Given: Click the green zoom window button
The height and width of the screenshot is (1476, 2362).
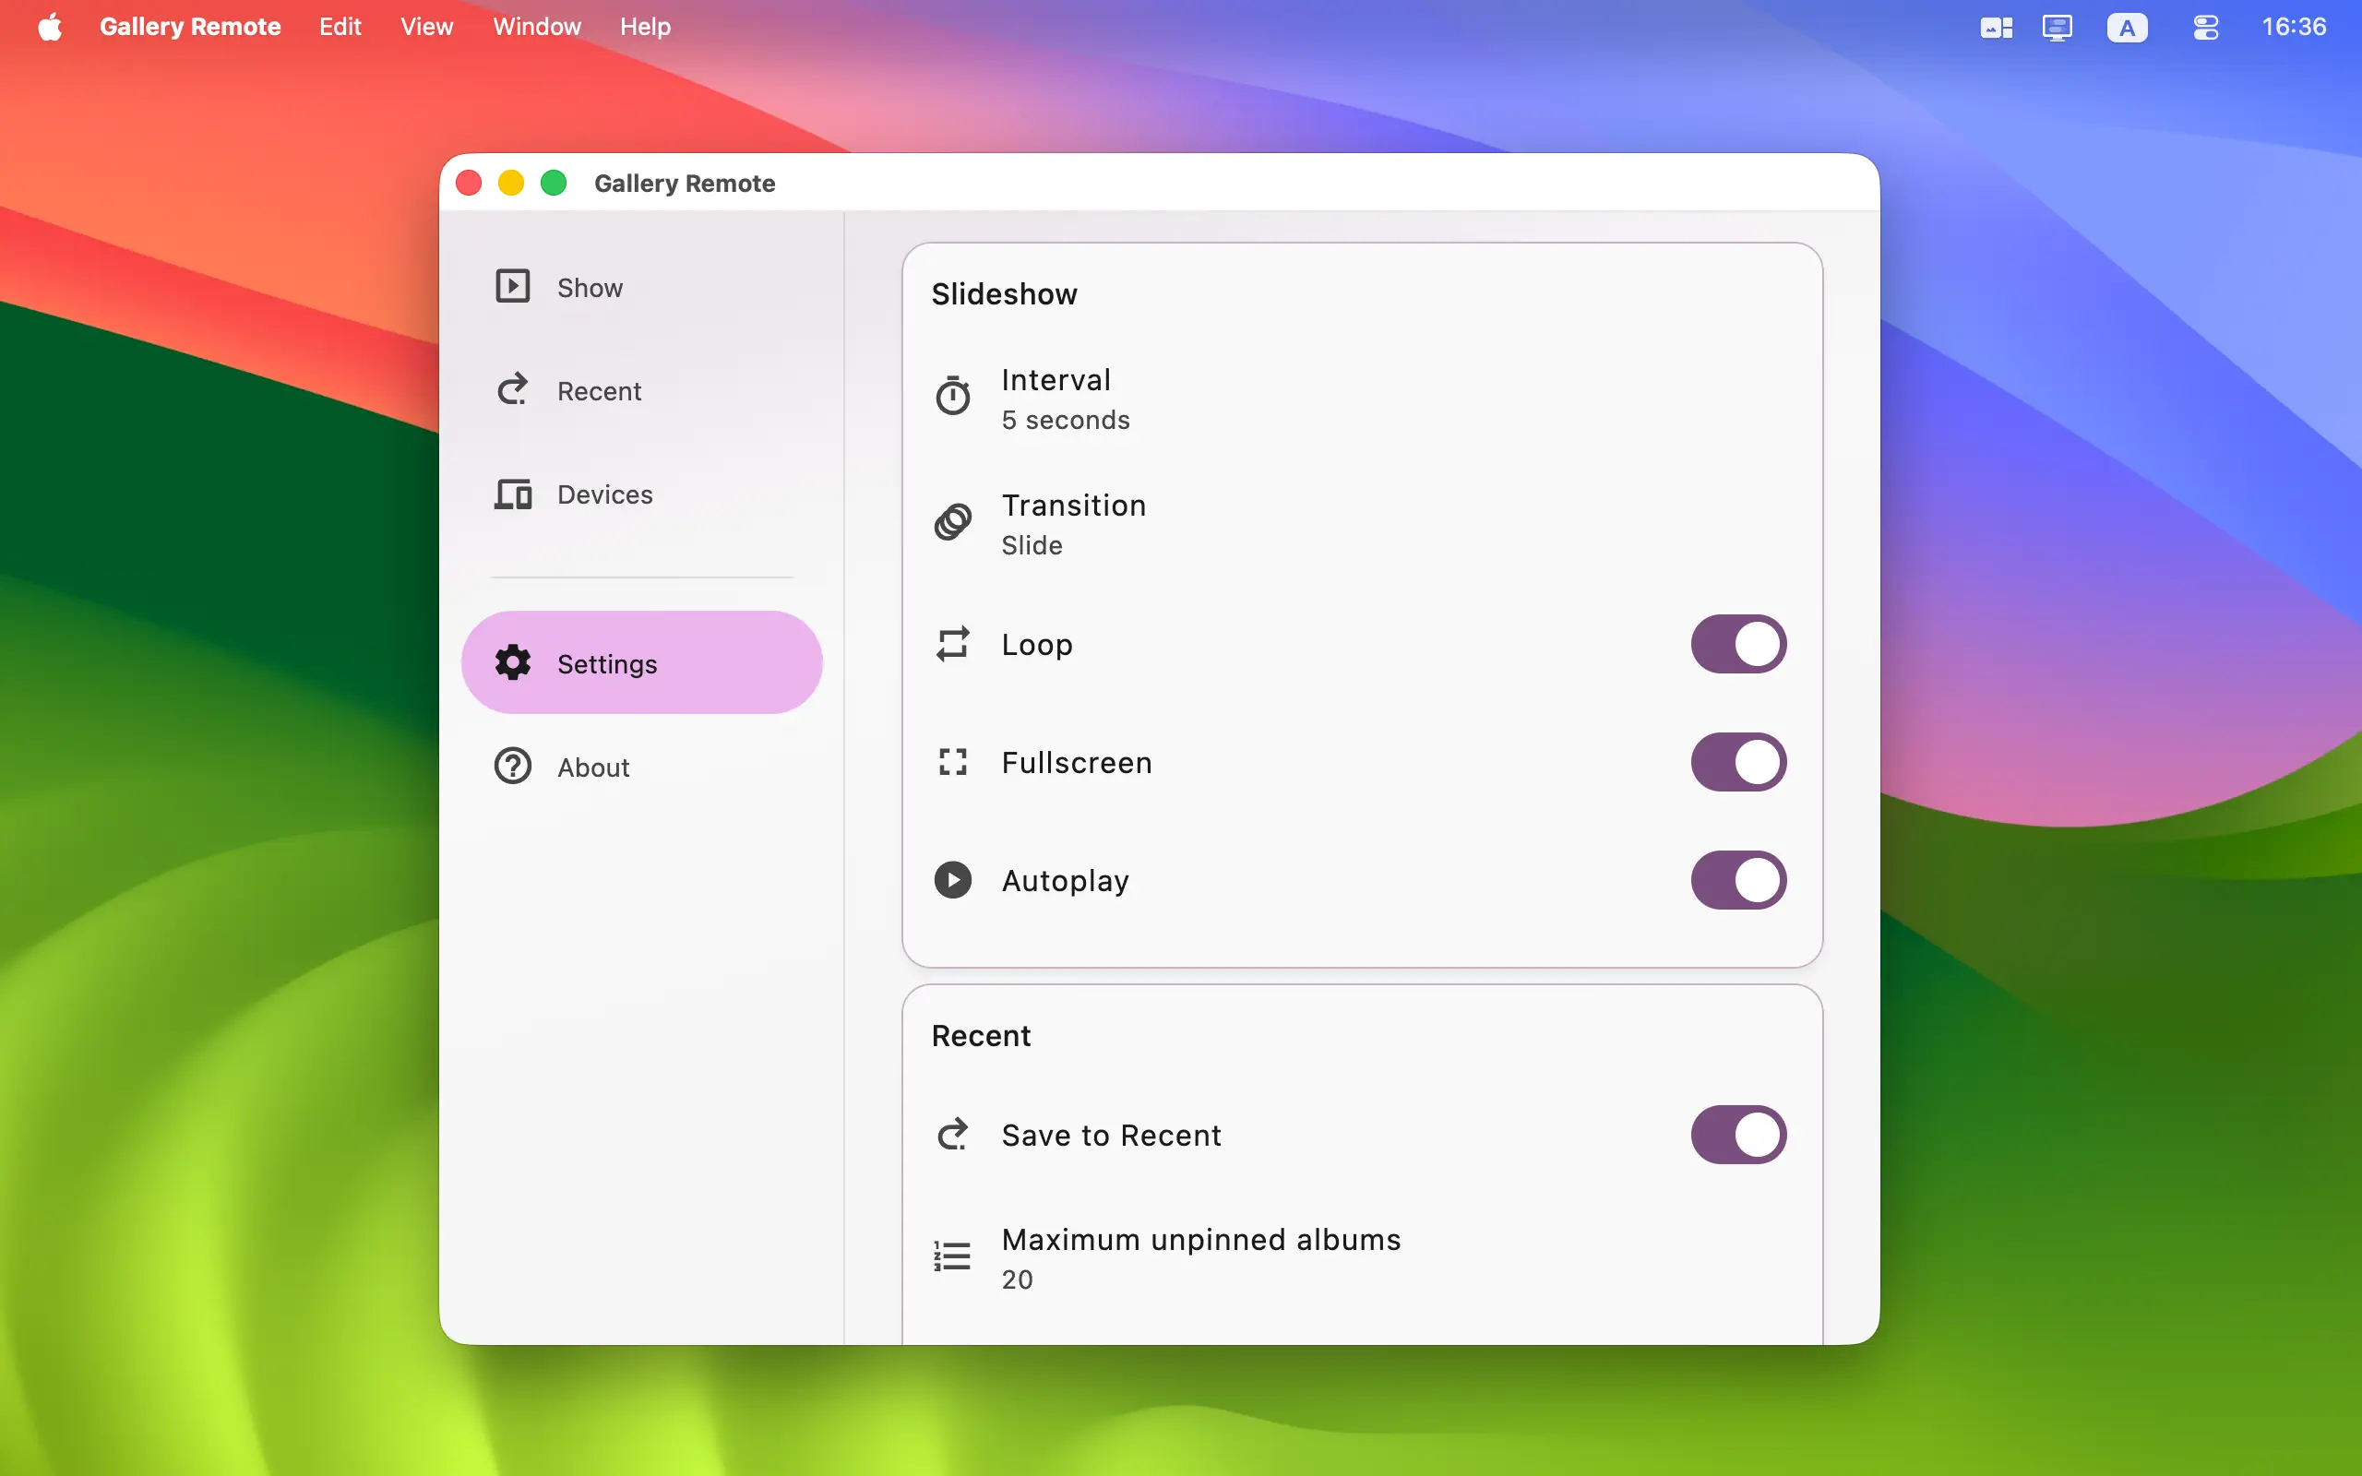Looking at the screenshot, I should [554, 183].
